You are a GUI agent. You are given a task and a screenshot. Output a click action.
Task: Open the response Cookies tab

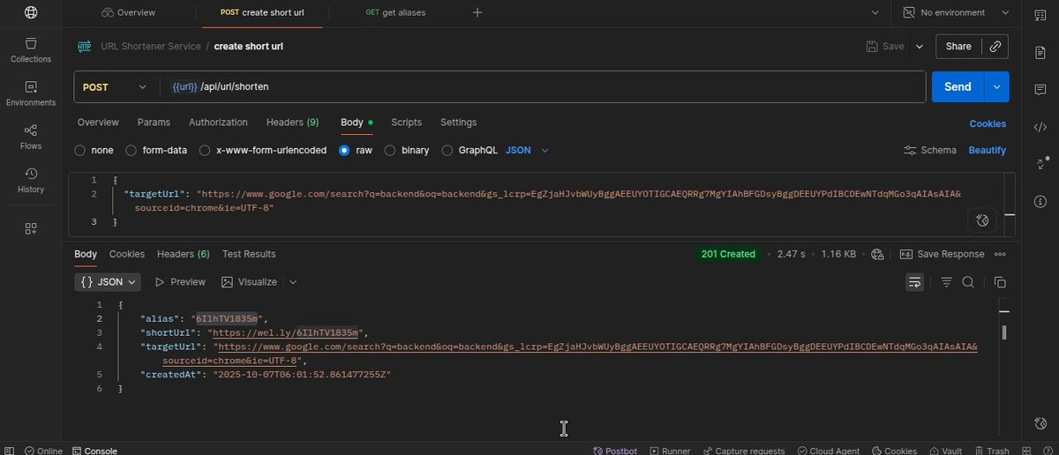pyautogui.click(x=127, y=254)
